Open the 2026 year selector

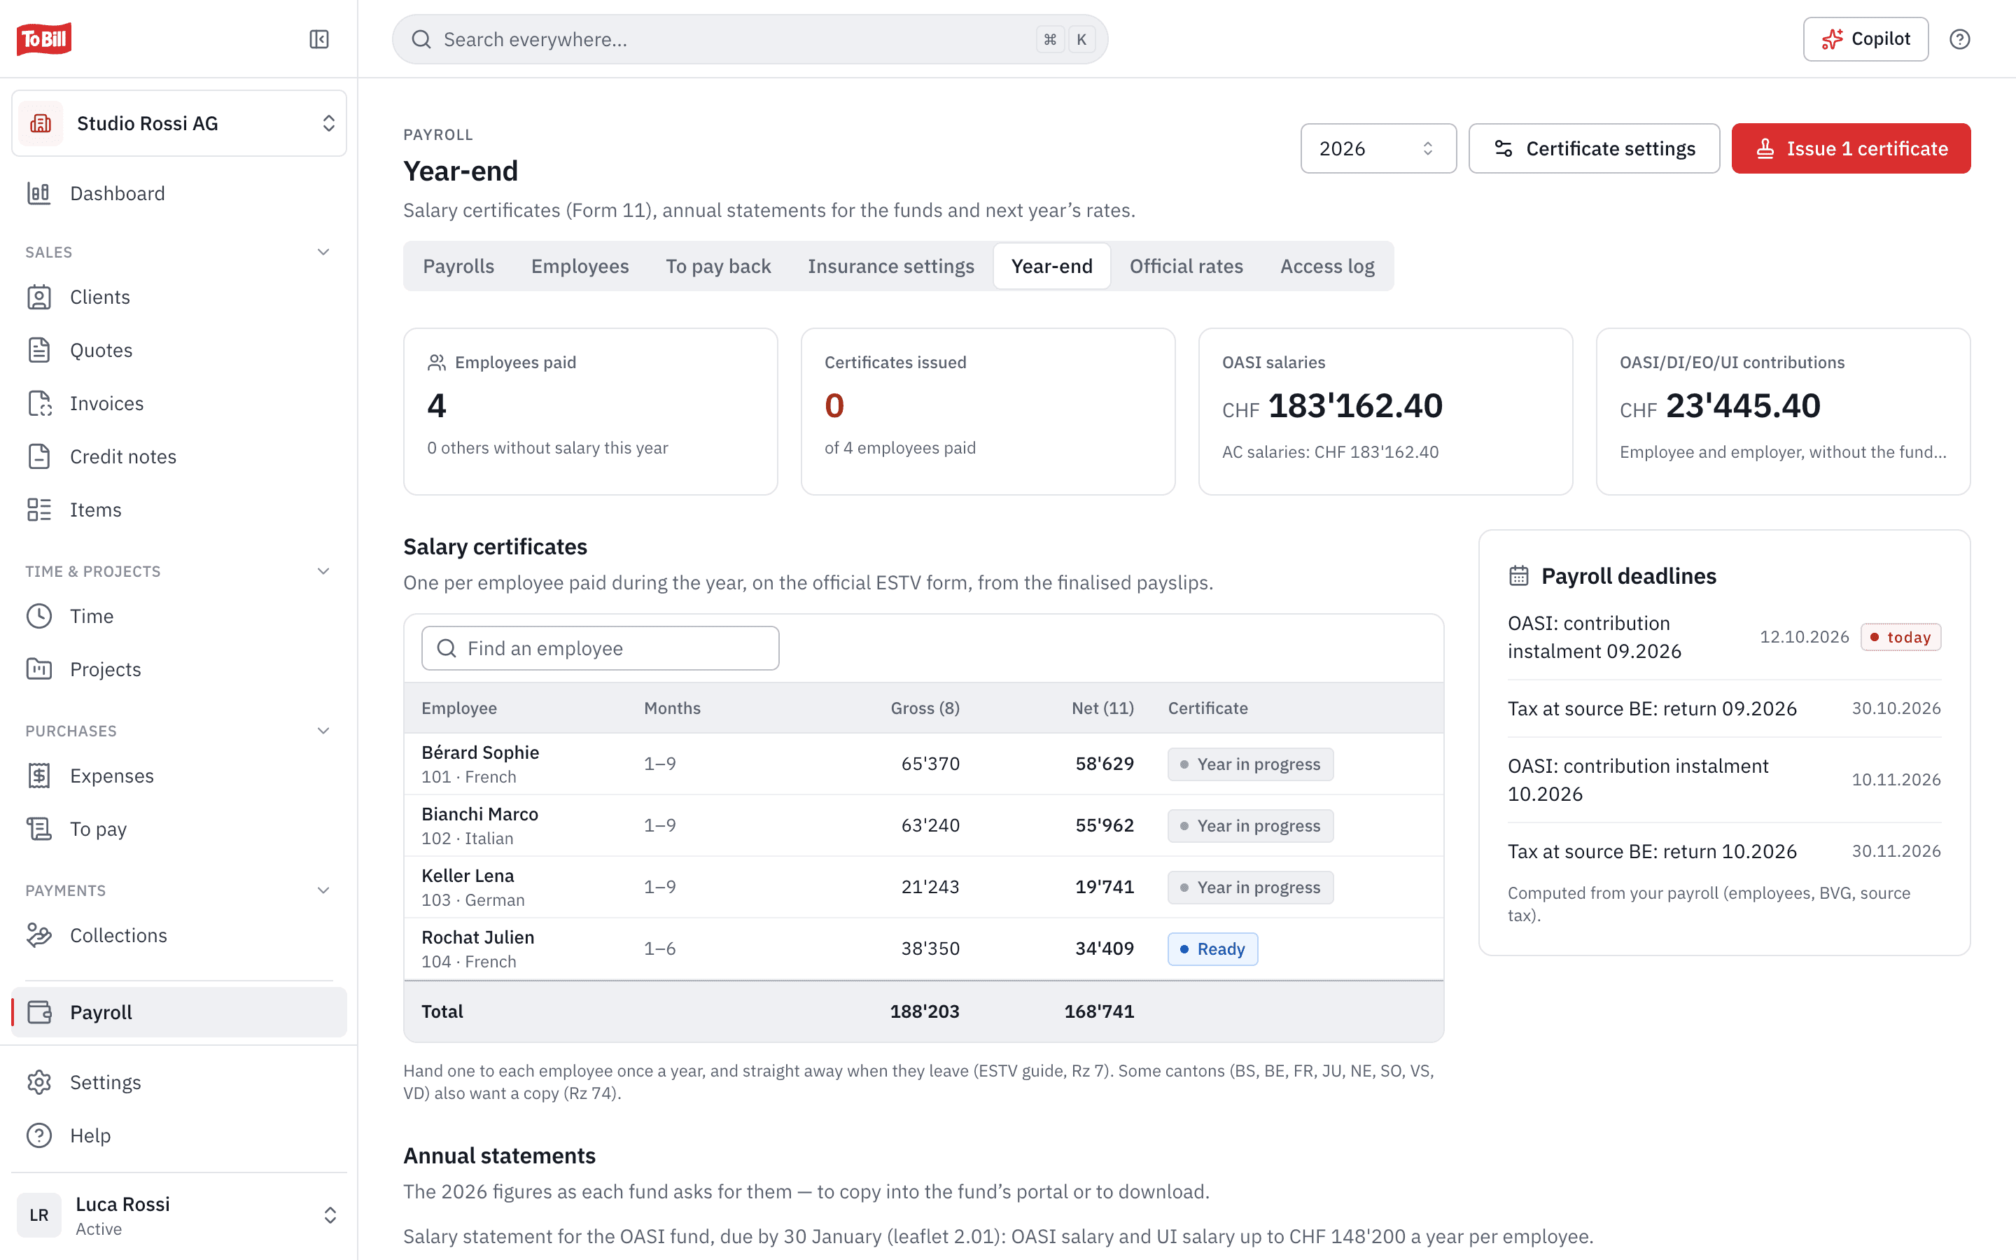[1378, 148]
